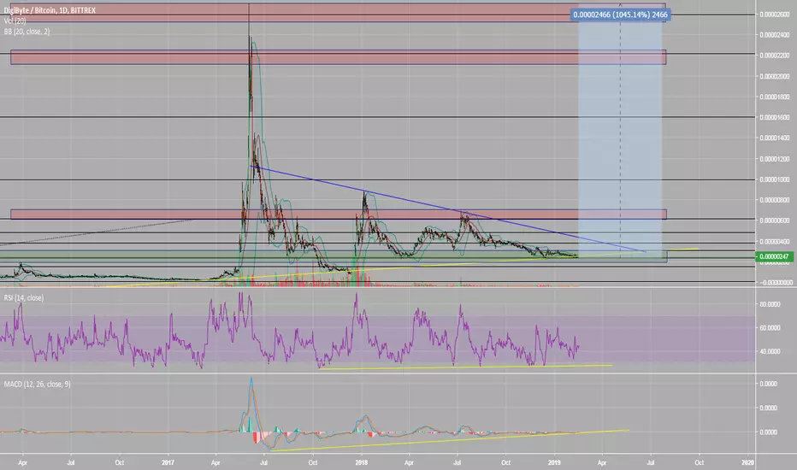Select the blue descending trendline on price chart

(447, 209)
